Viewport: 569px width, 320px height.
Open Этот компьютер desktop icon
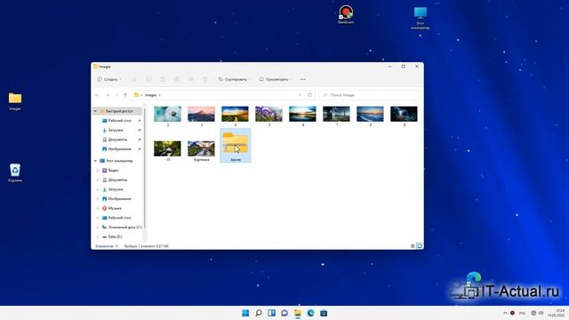tap(421, 18)
